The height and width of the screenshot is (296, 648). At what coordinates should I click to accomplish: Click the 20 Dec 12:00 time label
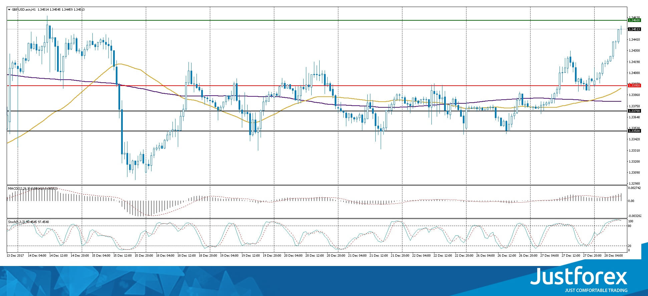315,256
